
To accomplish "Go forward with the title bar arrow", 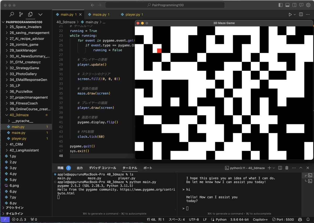I will click(99, 5).
